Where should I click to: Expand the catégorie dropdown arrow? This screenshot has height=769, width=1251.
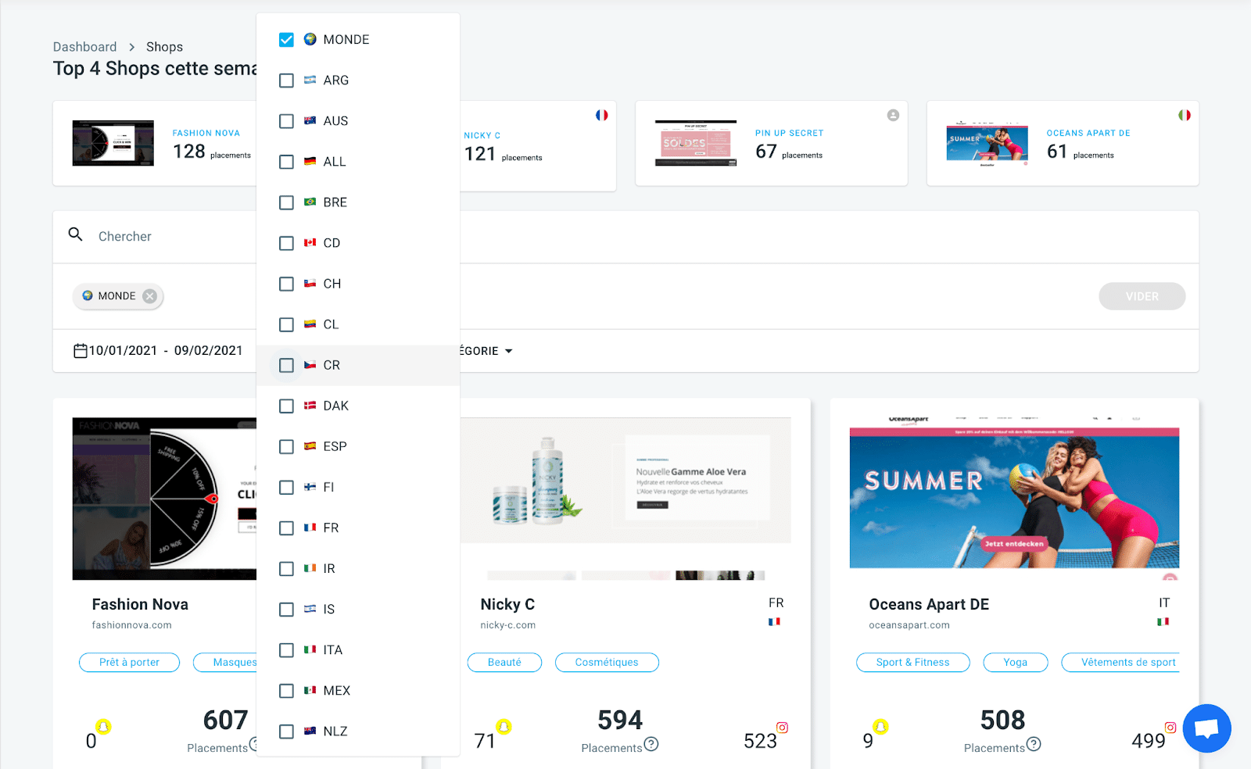pyautogui.click(x=508, y=351)
